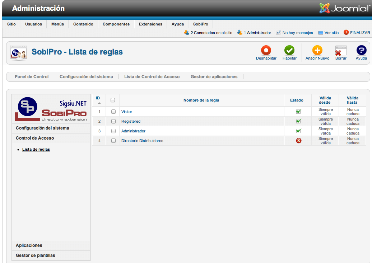Click the Administración header title
Viewport: 372px width, 263px height.
(38, 8)
